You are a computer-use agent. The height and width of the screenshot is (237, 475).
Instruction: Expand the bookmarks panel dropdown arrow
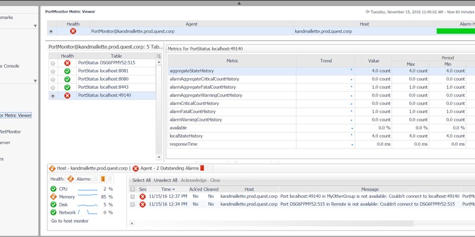(x=35, y=26)
